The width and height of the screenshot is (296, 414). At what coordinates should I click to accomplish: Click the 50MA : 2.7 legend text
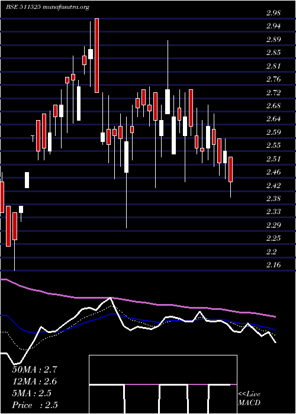34,370
